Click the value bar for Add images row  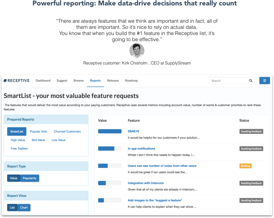110,200
